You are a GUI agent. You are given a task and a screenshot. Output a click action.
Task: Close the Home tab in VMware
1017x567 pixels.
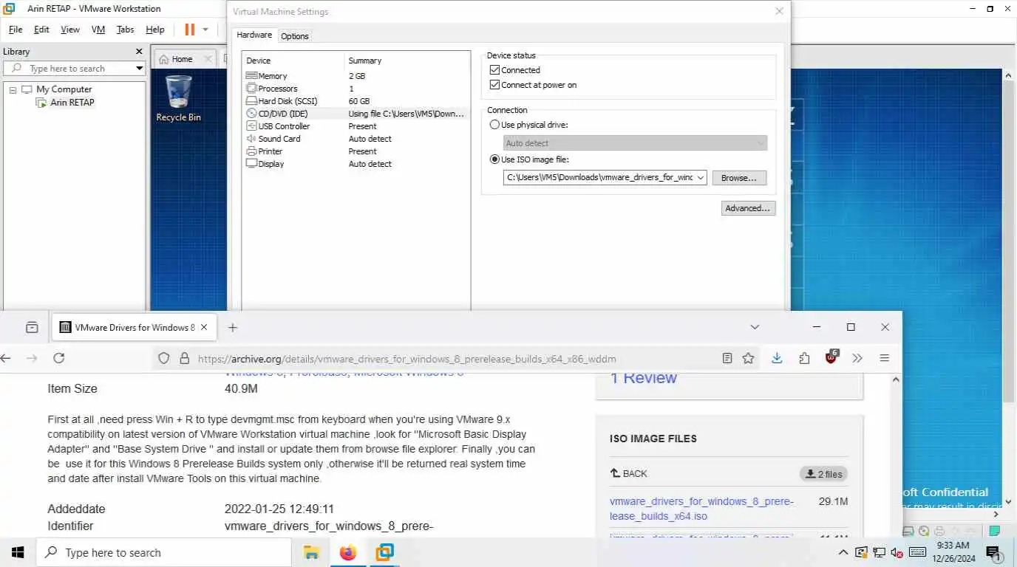[208, 59]
